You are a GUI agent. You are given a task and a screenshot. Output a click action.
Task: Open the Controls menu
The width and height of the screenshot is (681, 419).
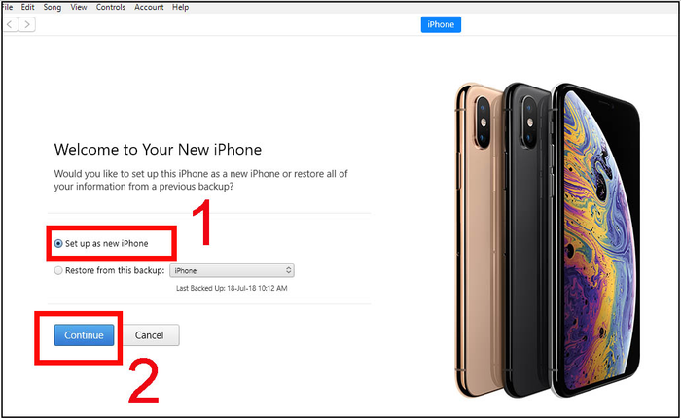111,7
